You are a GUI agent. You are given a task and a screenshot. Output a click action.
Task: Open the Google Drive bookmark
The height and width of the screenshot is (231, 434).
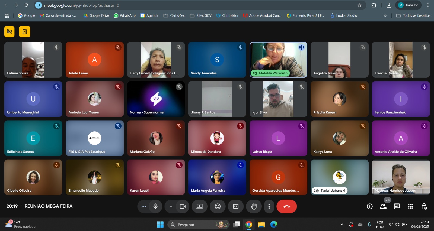click(x=96, y=16)
